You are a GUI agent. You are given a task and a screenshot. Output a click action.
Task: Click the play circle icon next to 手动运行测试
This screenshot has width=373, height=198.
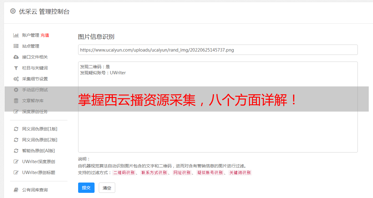[16, 90]
